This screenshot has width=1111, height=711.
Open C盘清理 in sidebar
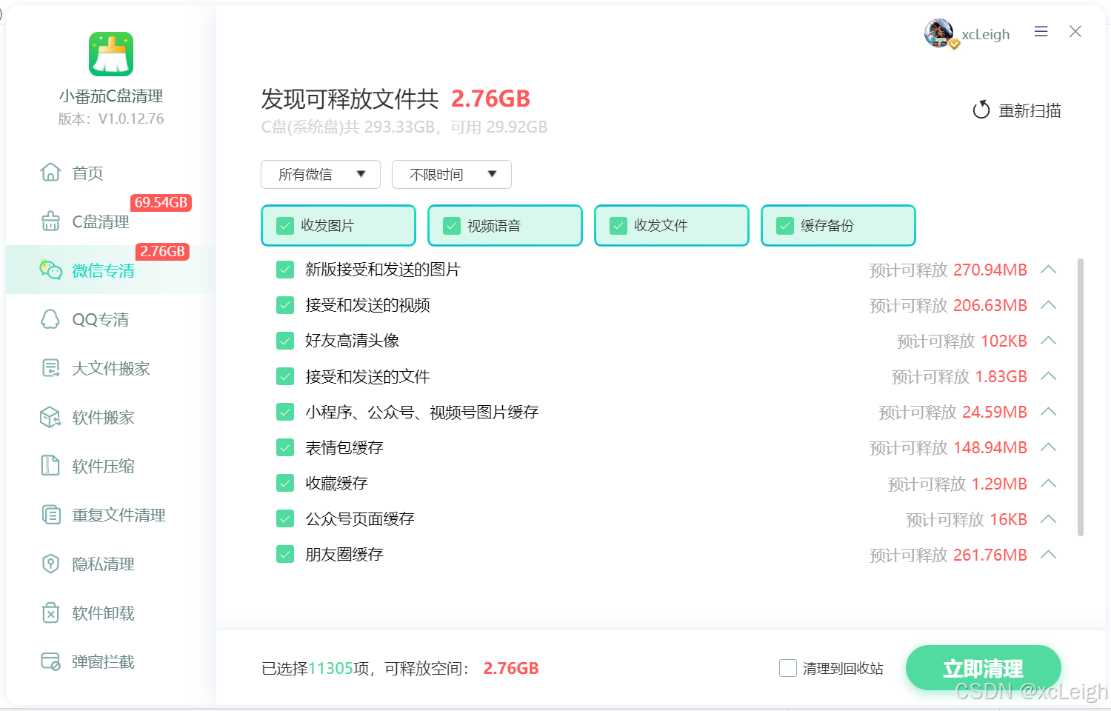pos(111,221)
